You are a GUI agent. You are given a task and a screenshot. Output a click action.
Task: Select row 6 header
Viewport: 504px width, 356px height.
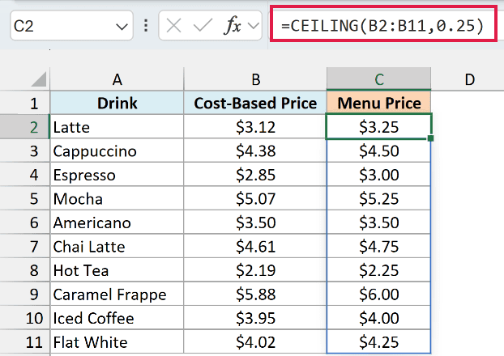coord(25,222)
